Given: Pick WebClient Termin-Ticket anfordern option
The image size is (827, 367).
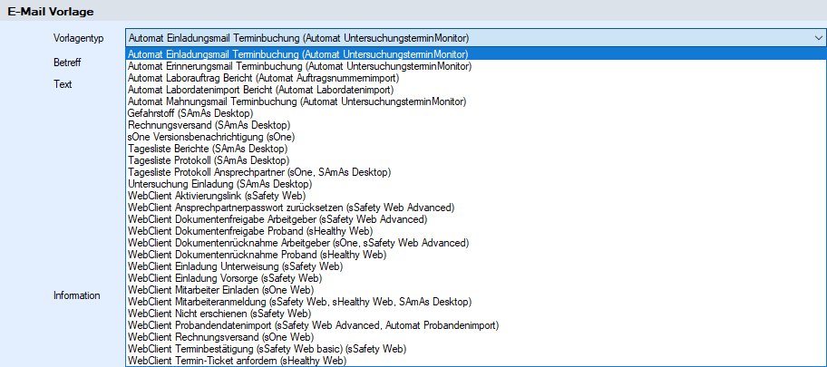Looking at the screenshot, I should [476, 361].
